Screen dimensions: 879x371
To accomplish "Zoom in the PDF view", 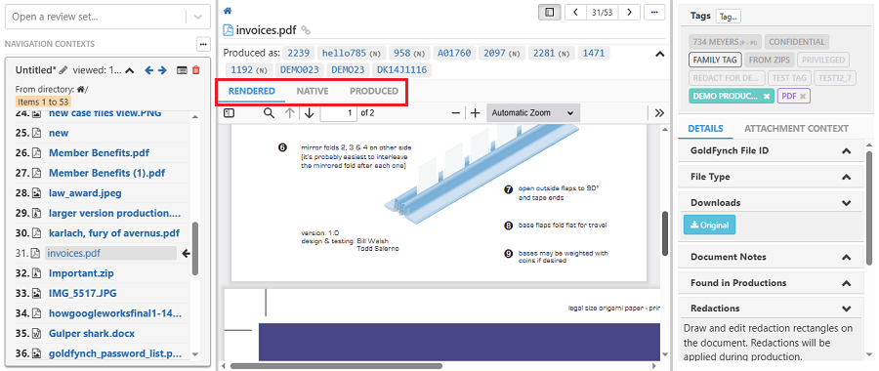I will pos(475,112).
